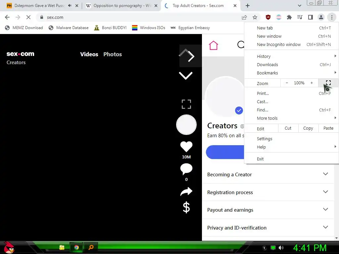Click the Cut button in Edit row
This screenshot has height=254, width=339.
coord(288,128)
